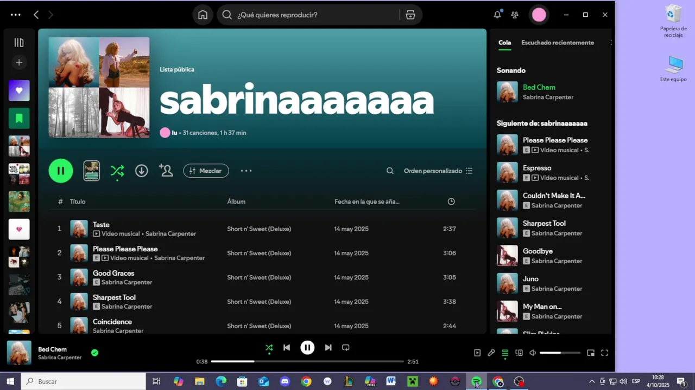Image resolution: width=695 pixels, height=390 pixels.
Task: Open Discord from the taskbar
Action: click(x=285, y=381)
